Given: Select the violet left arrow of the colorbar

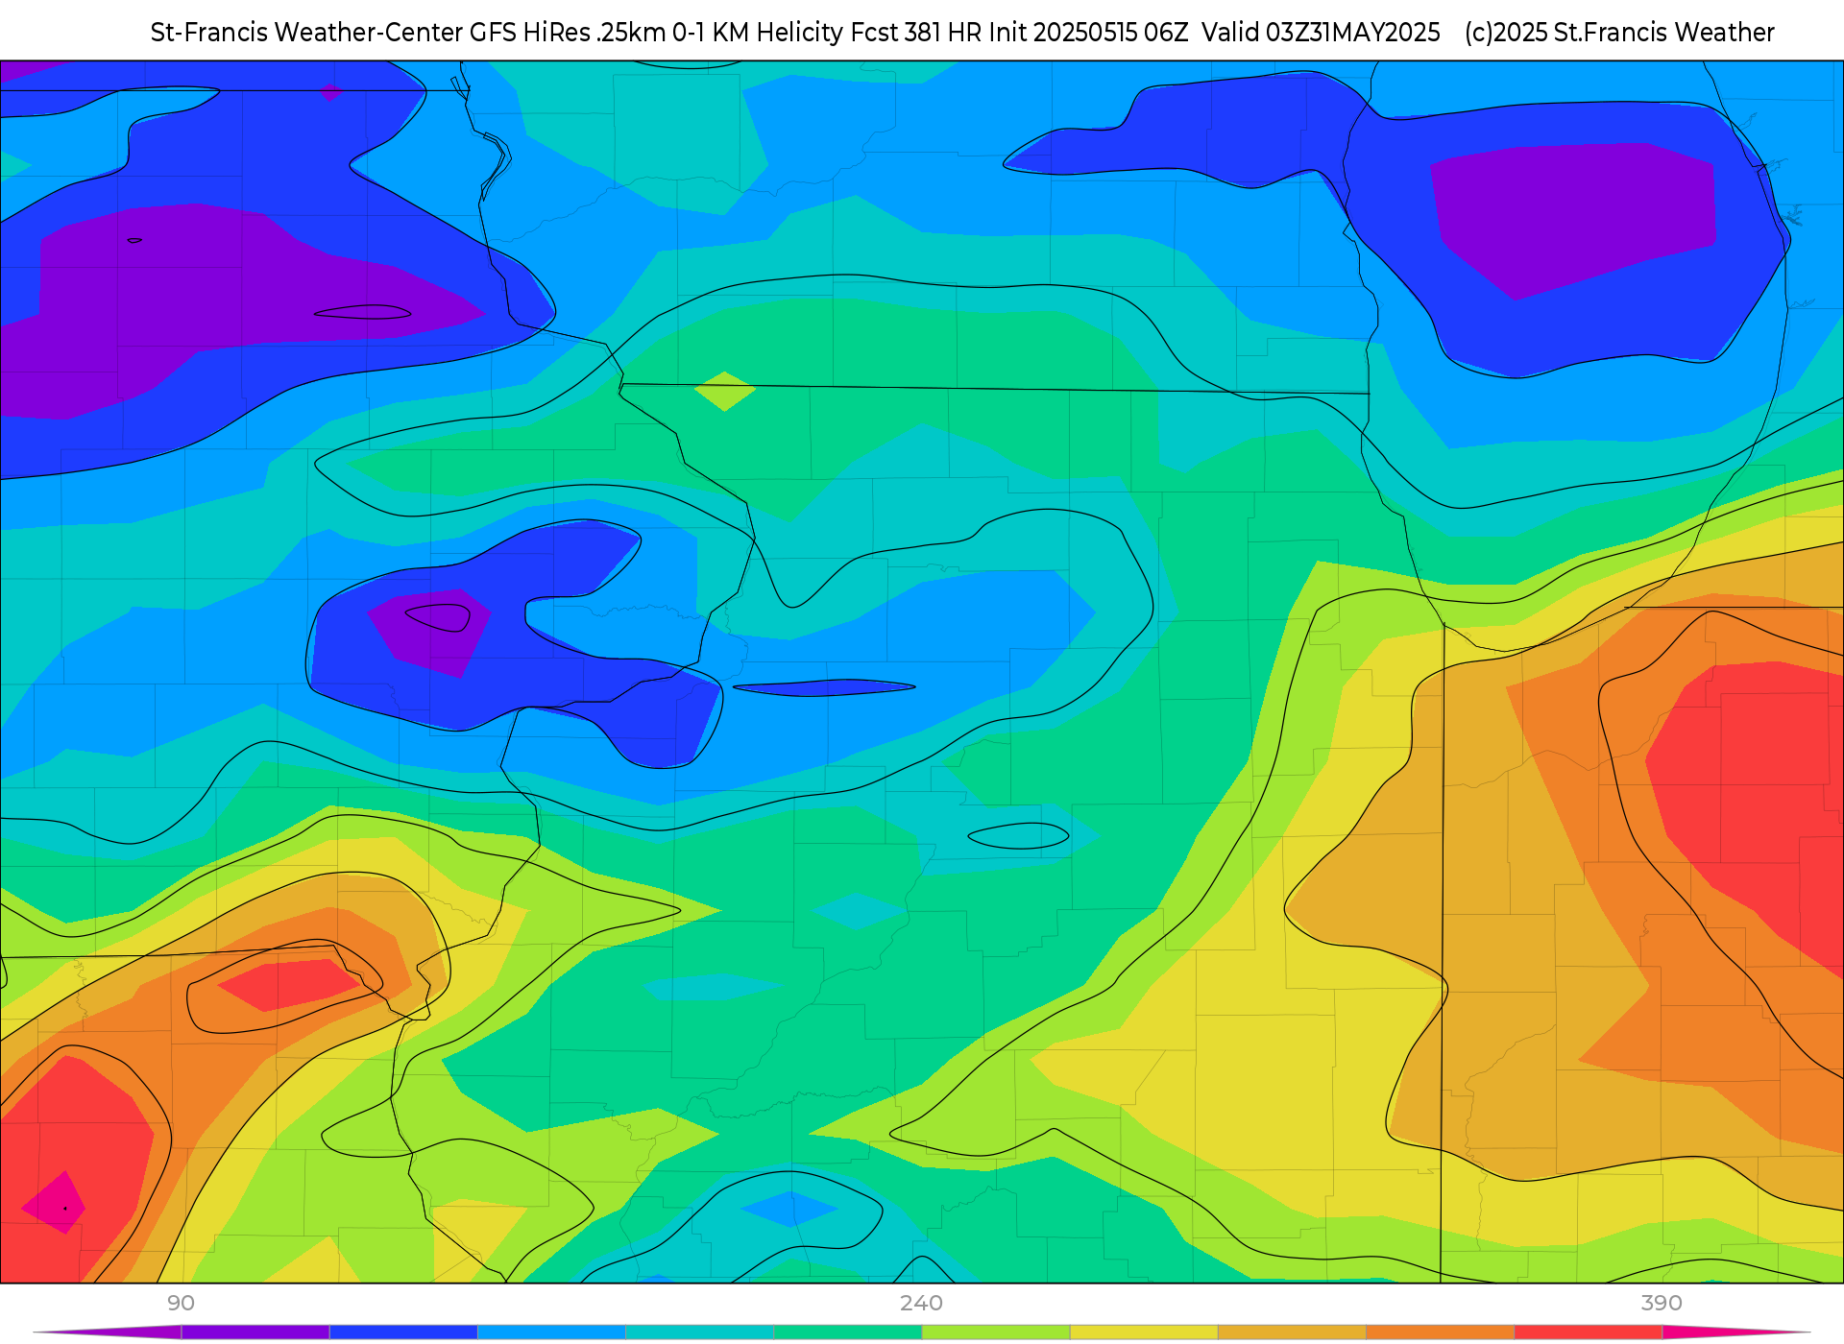Looking at the screenshot, I should tap(108, 1332).
